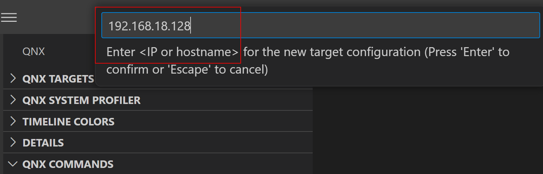The image size is (543, 174).
Task: Click the 192.168.18.128 text in input
Action: pyautogui.click(x=149, y=26)
